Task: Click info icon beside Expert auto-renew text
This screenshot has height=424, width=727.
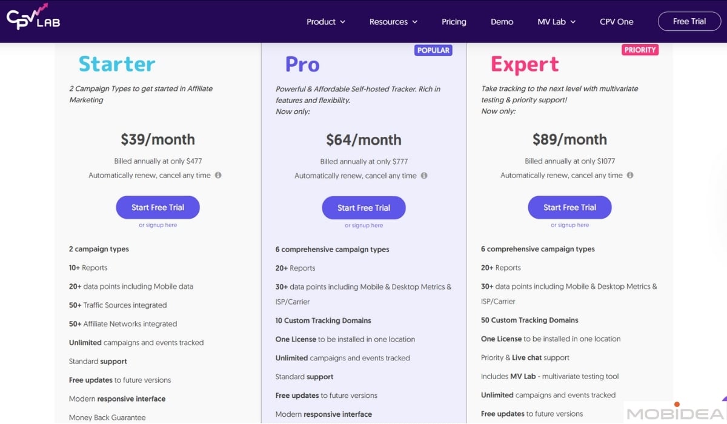Action: 630,175
